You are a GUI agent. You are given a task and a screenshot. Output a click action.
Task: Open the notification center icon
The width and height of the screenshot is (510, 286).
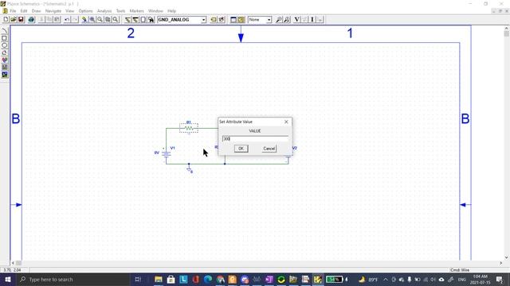pyautogui.click(x=500, y=279)
